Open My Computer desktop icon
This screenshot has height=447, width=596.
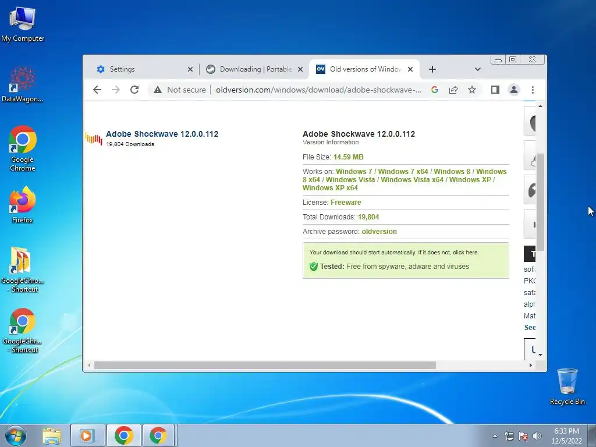[x=23, y=24]
